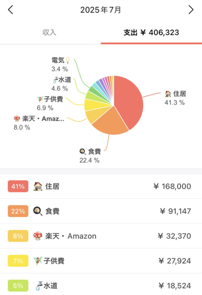Tap the 2025年7月 month title
This screenshot has width=202, height=295.
pyautogui.click(x=100, y=10)
